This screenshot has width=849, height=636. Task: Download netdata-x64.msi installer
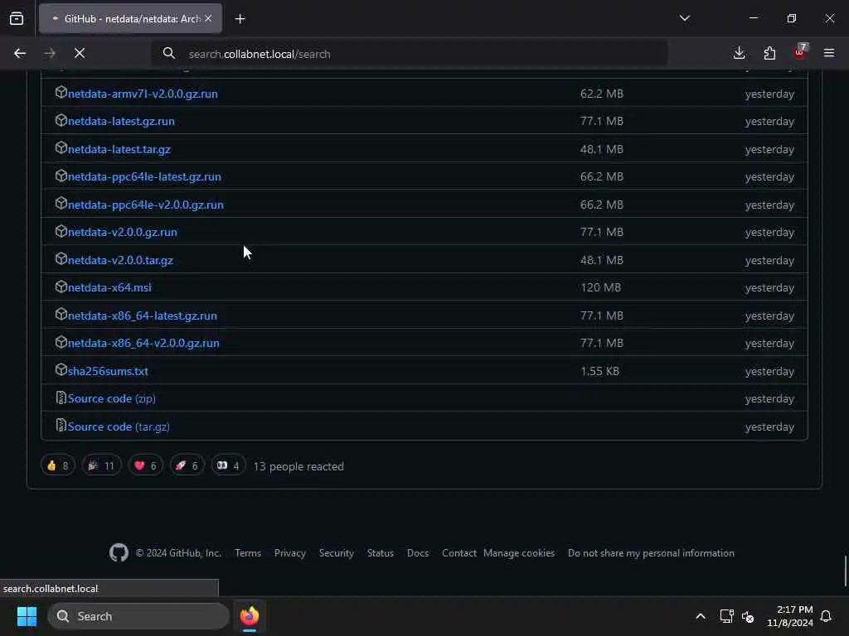[x=109, y=287]
